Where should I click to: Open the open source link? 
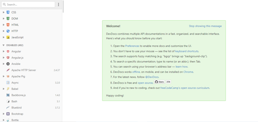coord(145,83)
